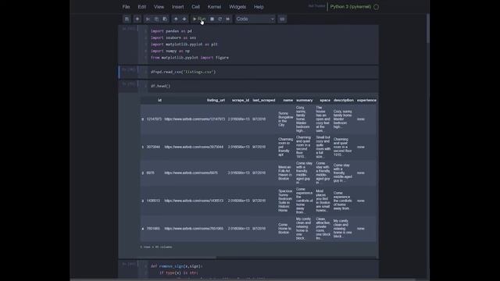This screenshot has height=281, width=500.
Task: Click id cell 12147973 in row 0
Action: (154, 119)
